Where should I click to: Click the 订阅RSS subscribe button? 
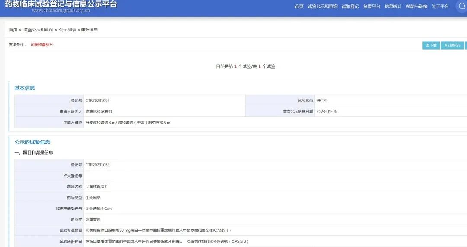pos(452,45)
